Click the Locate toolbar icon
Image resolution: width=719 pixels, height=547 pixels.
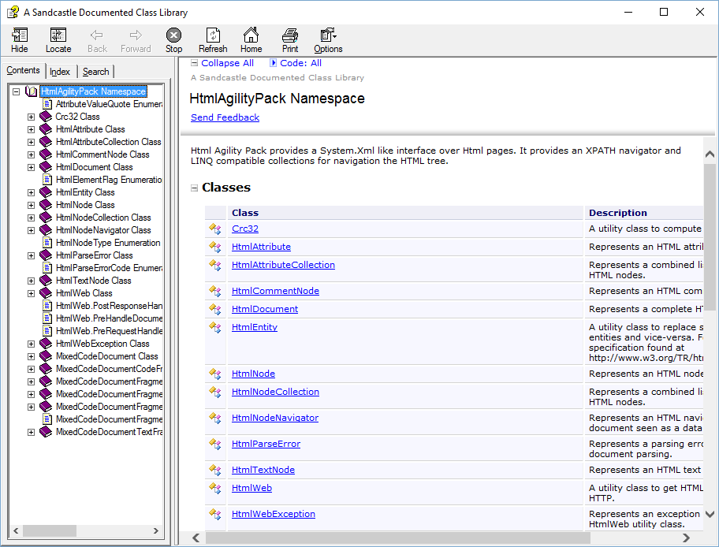(58, 35)
